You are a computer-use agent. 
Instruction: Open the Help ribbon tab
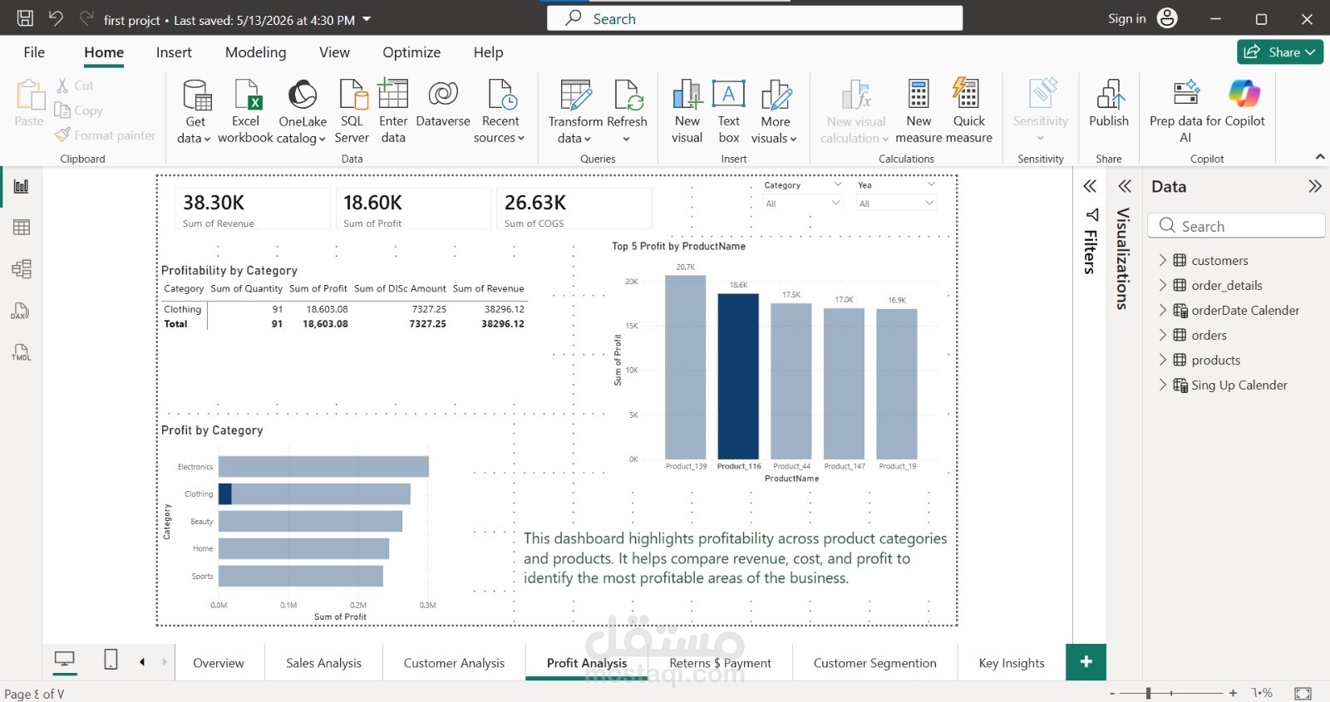[x=489, y=52]
